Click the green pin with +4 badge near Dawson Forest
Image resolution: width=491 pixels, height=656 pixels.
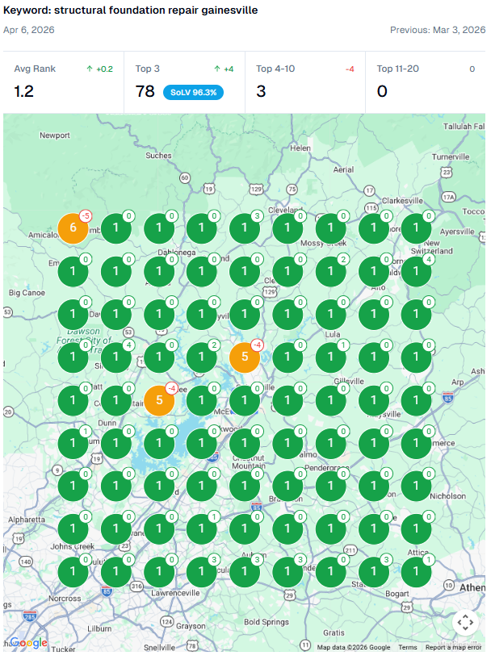116,357
